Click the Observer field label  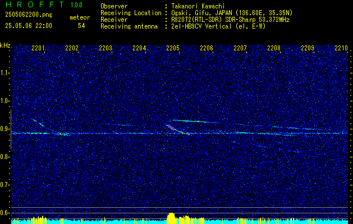point(114,6)
